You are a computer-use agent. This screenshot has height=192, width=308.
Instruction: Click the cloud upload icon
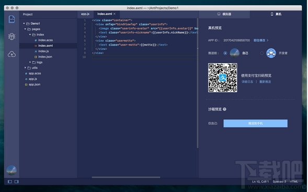coord(12,54)
